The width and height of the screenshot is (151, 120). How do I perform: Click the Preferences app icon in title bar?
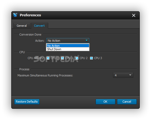point(15,15)
